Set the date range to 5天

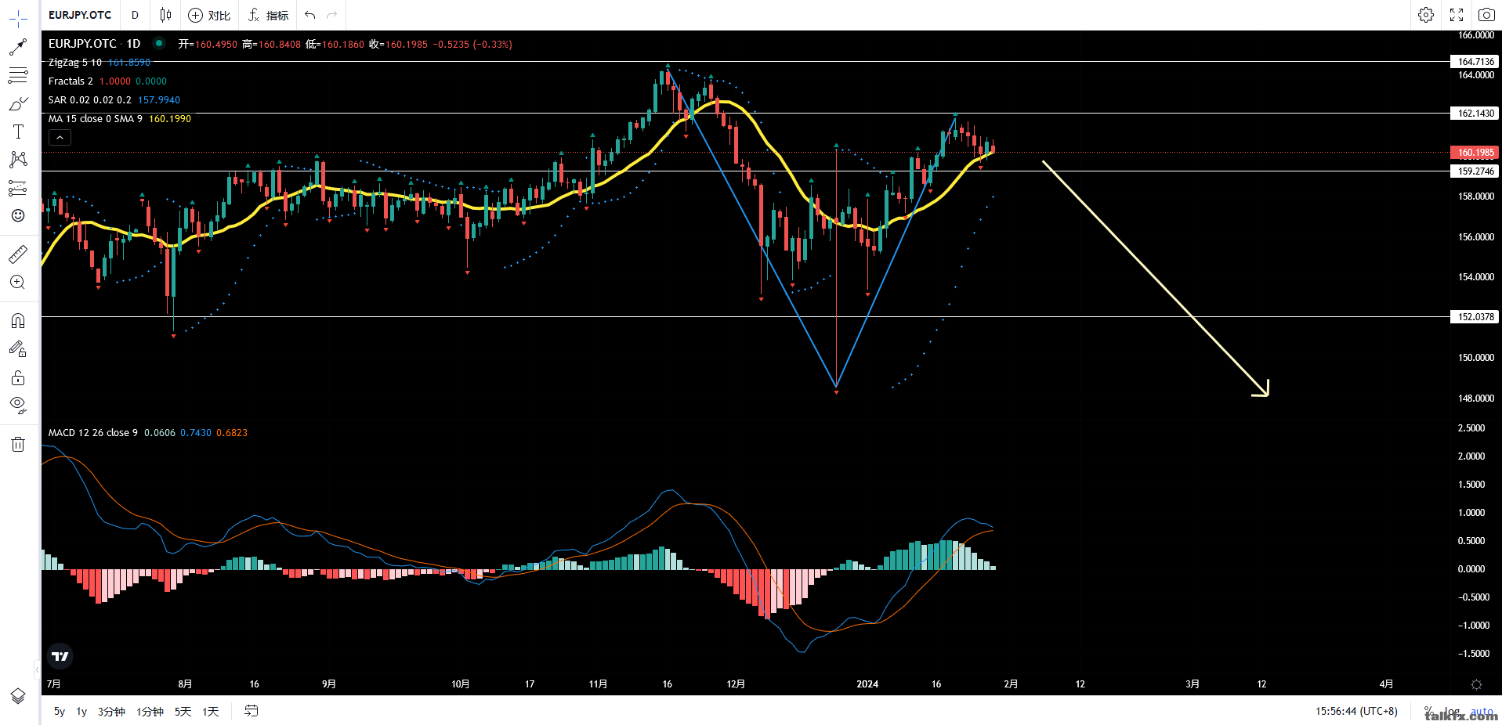click(183, 712)
